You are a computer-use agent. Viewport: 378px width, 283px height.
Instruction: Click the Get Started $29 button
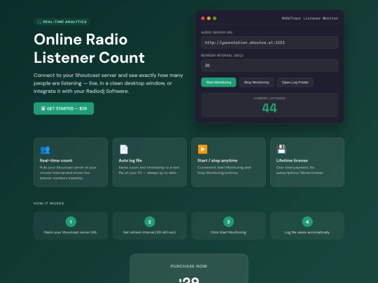[x=64, y=108]
